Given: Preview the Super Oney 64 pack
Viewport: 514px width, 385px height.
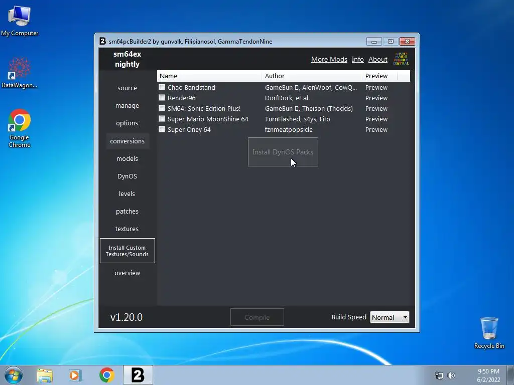Looking at the screenshot, I should pos(376,129).
